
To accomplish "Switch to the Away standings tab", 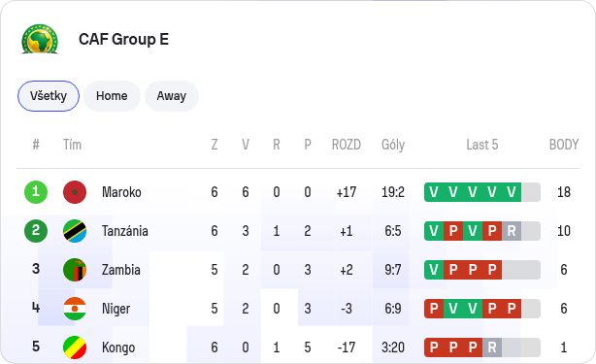I will (x=172, y=96).
